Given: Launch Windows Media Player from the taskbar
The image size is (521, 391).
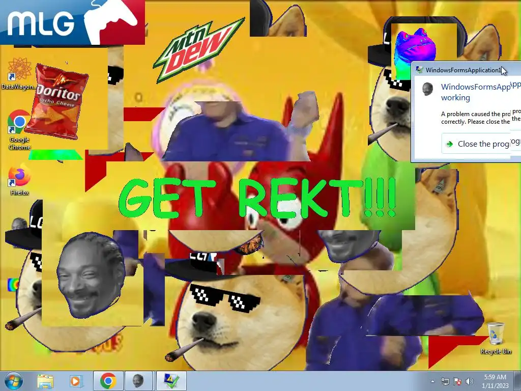Looking at the screenshot, I should (75, 381).
